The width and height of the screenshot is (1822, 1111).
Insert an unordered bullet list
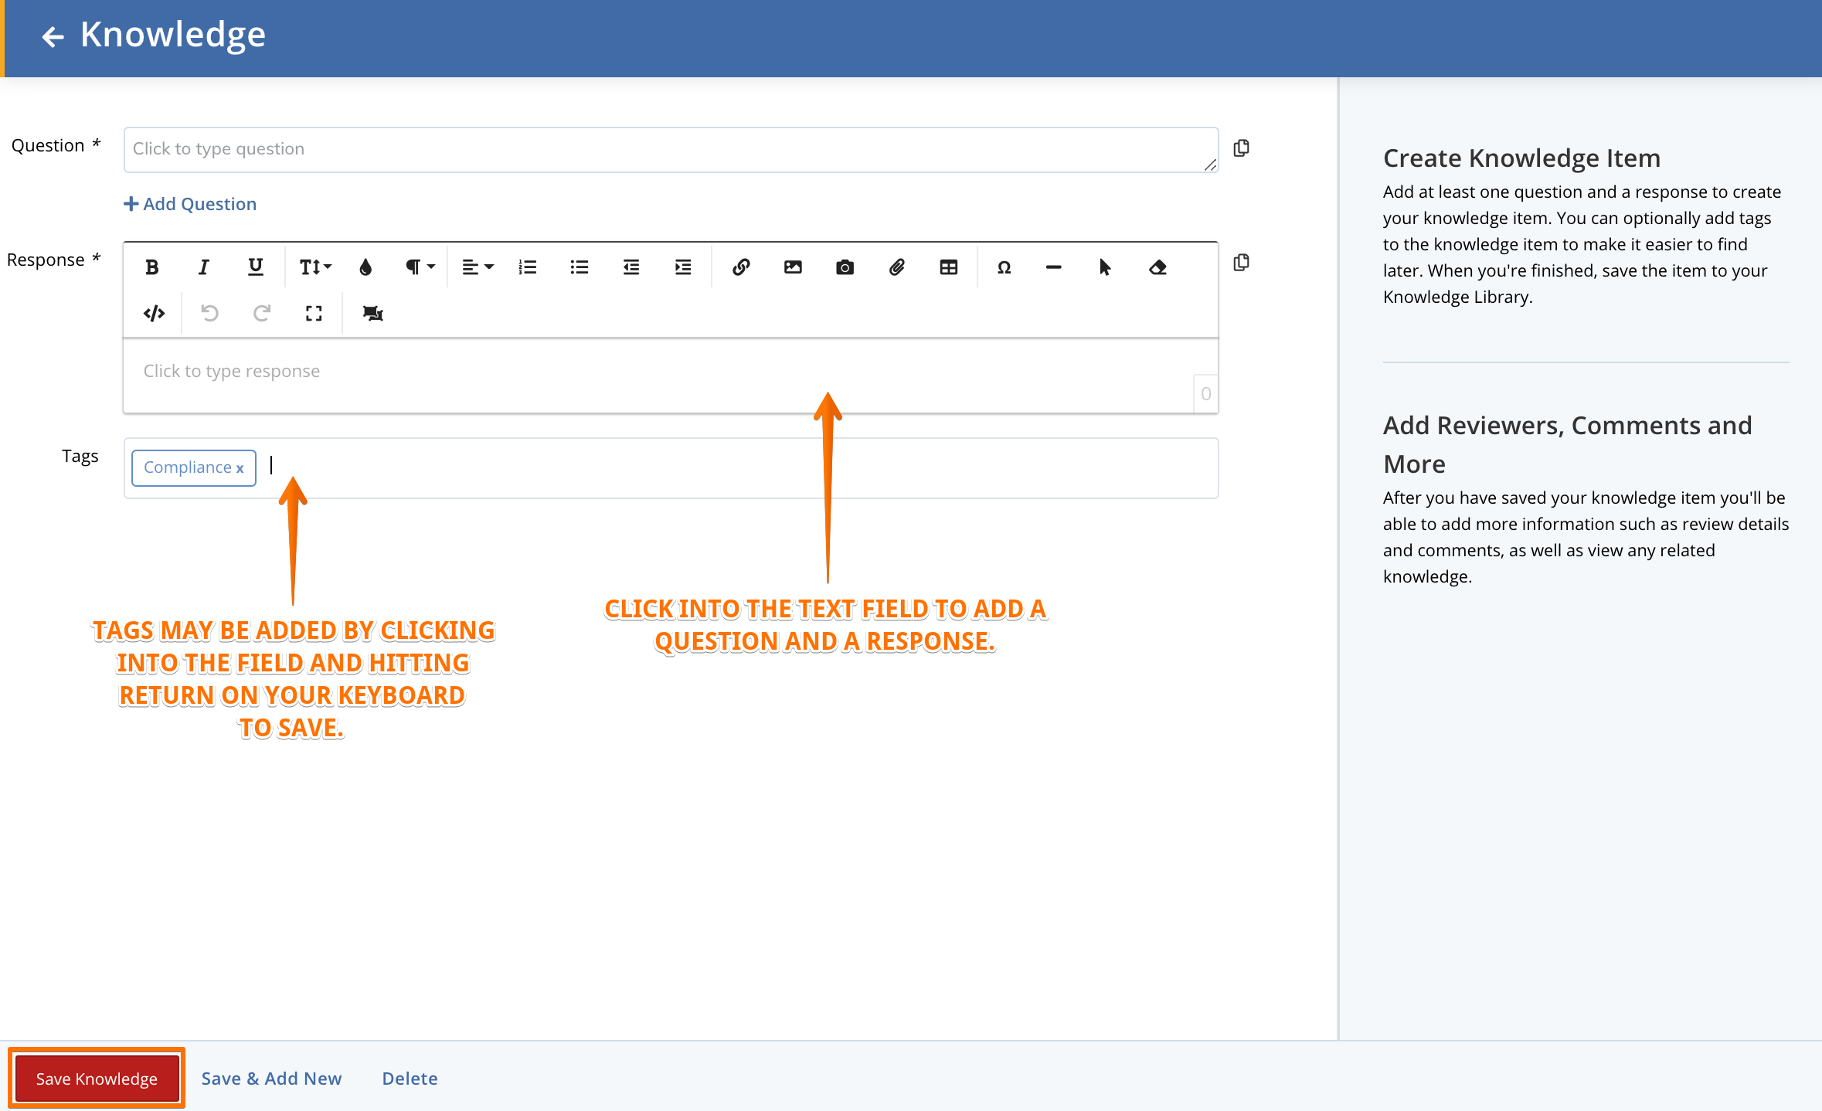pyautogui.click(x=580, y=267)
